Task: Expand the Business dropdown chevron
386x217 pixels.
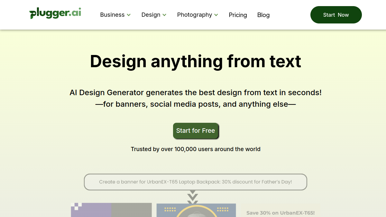Action: coord(129,15)
